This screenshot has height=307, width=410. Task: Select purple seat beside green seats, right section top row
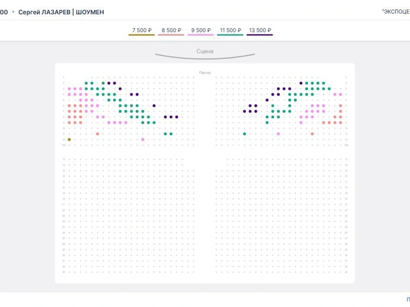301,83
